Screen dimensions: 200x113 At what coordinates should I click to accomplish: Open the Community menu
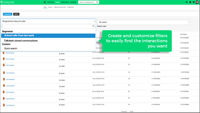(x=51, y=2)
